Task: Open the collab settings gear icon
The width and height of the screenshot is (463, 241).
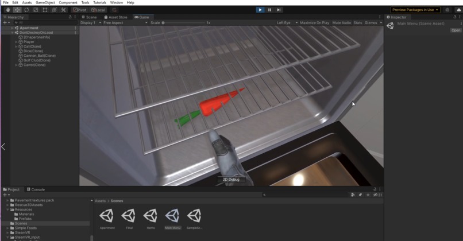Action: pos(447,10)
